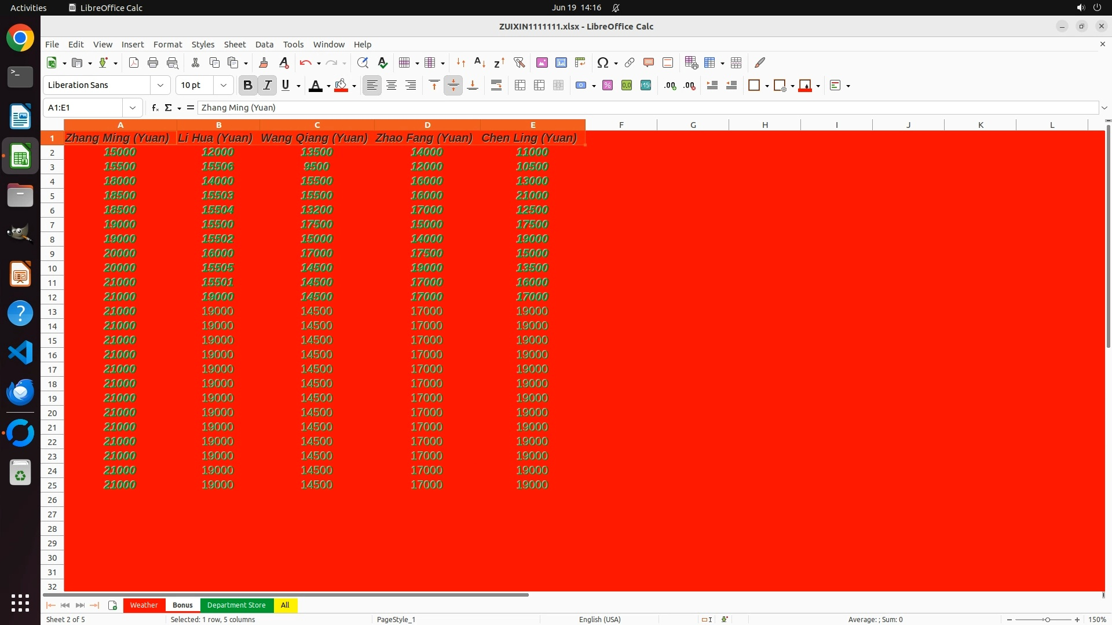This screenshot has height=625, width=1112.
Task: Open the Name Box dropdown arrow
Action: point(133,108)
